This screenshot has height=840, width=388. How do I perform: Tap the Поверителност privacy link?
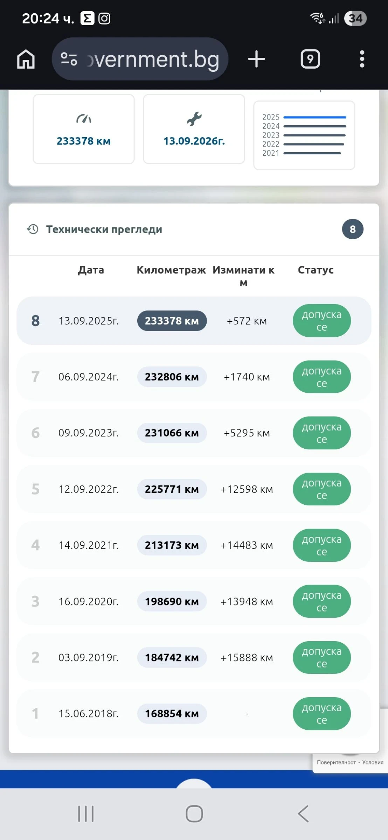click(x=336, y=762)
